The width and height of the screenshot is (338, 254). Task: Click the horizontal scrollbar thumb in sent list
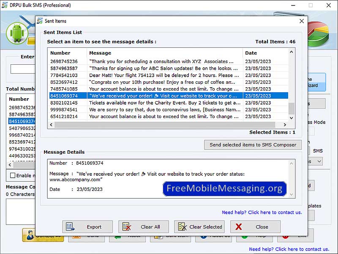tap(165, 124)
